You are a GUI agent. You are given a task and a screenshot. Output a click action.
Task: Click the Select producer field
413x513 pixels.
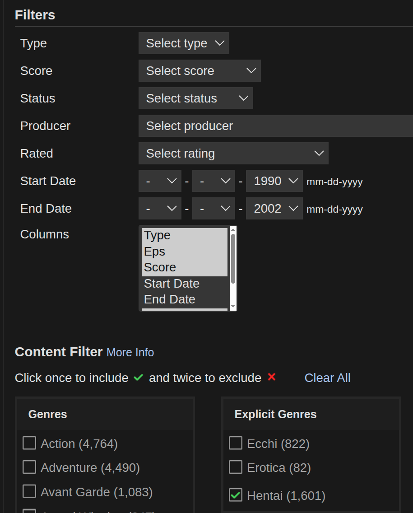[276, 126]
